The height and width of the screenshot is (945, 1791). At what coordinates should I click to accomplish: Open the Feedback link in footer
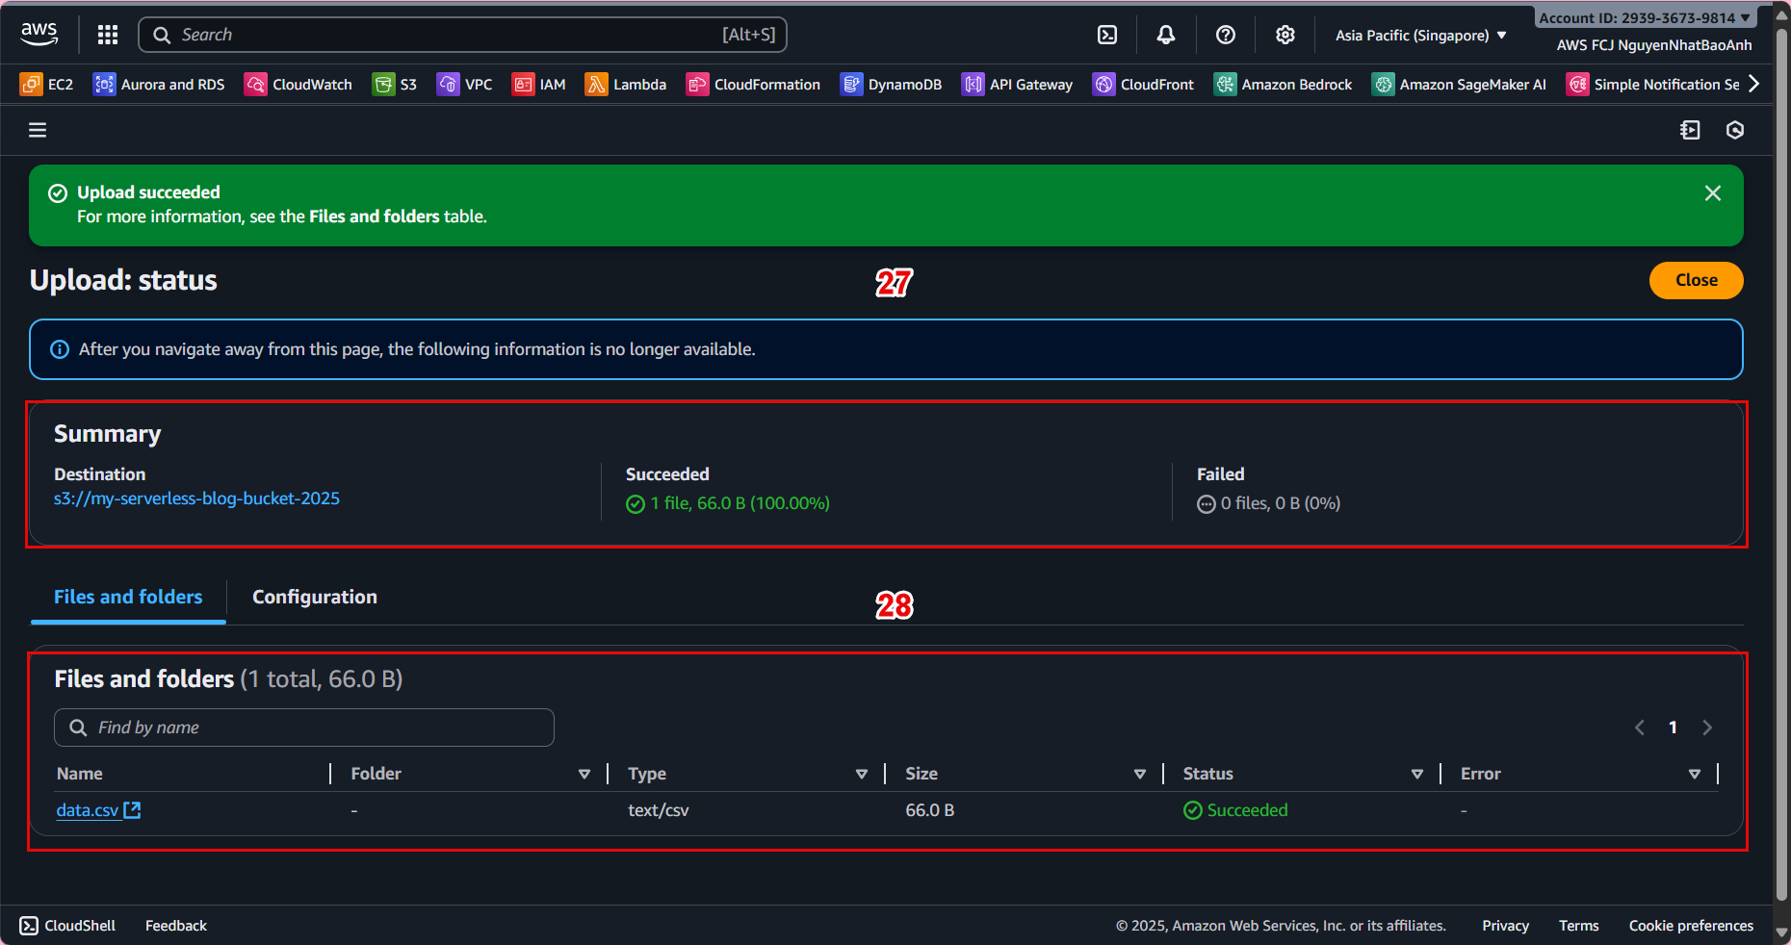(x=176, y=926)
